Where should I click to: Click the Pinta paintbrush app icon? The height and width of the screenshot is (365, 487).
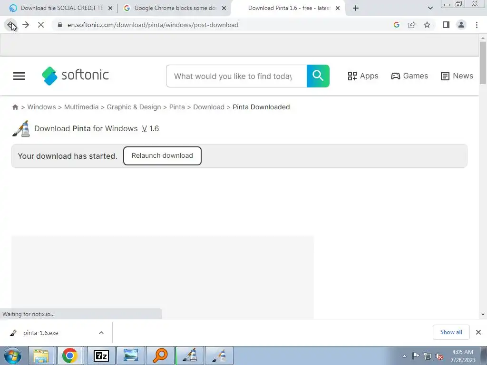pos(21,128)
